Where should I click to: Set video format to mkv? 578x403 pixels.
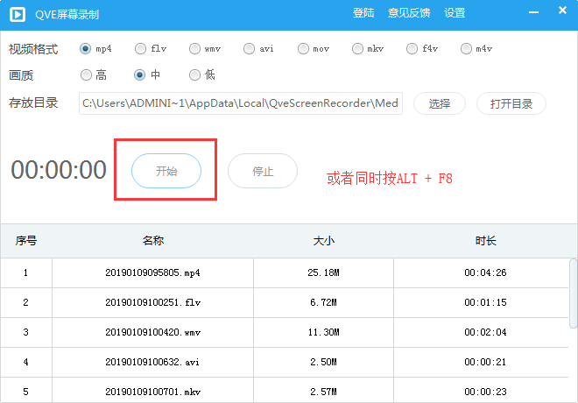[x=357, y=49]
